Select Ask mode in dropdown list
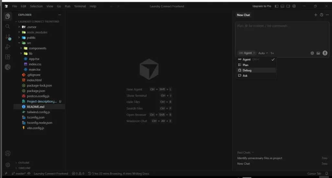 pyautogui.click(x=256, y=76)
